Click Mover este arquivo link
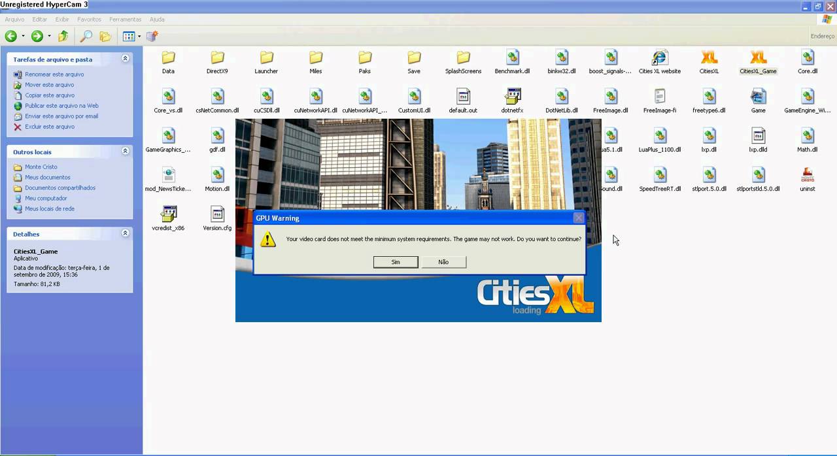Screen dimensions: 837x456 50,85
